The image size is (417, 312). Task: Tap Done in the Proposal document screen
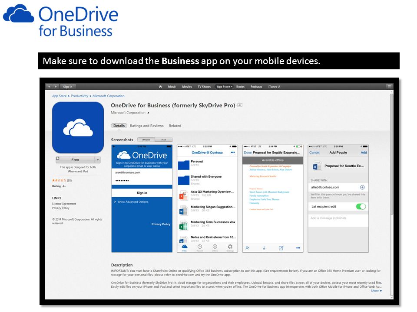click(x=248, y=153)
